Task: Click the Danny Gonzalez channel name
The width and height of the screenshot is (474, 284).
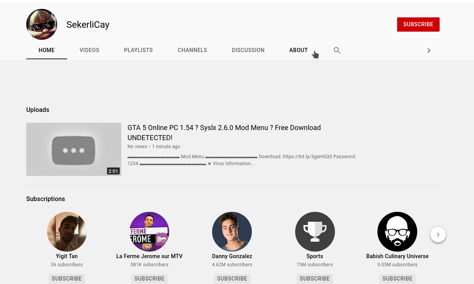Action: 232,256
